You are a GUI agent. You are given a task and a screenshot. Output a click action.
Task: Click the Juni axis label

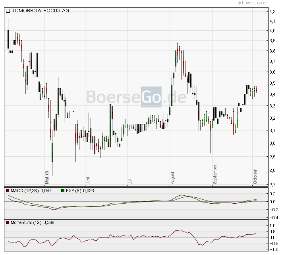click(x=88, y=181)
